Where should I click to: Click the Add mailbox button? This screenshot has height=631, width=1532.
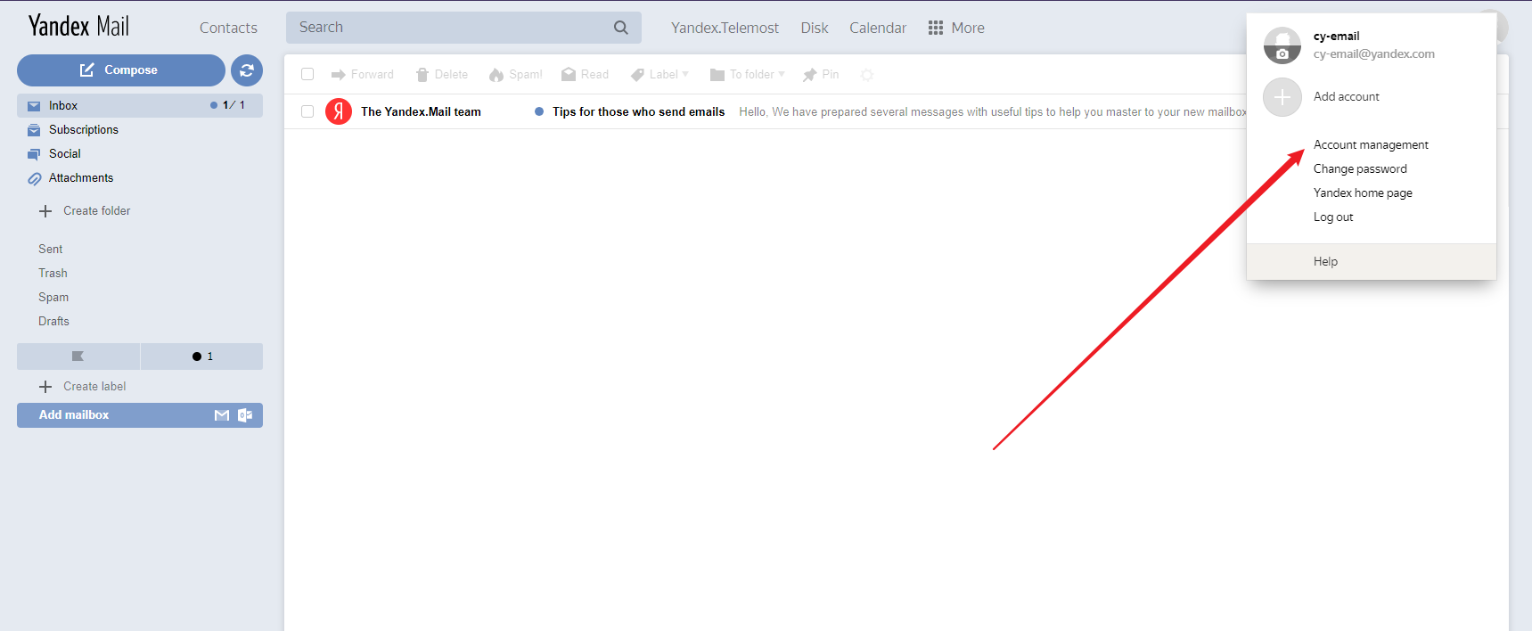click(x=140, y=415)
